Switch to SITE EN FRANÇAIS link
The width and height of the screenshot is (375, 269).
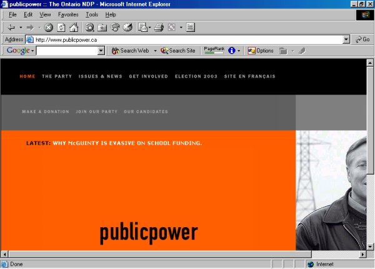(x=249, y=76)
